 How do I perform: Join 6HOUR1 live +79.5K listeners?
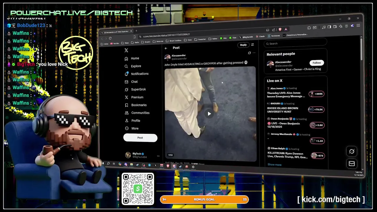coord(316,110)
